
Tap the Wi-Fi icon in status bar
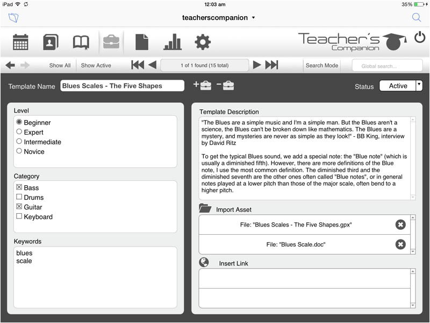18,4
